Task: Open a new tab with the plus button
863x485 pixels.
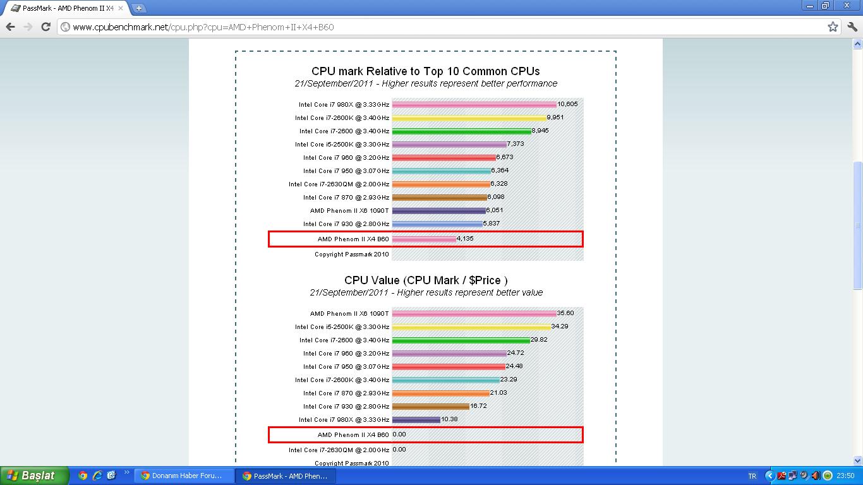Action: point(139,8)
